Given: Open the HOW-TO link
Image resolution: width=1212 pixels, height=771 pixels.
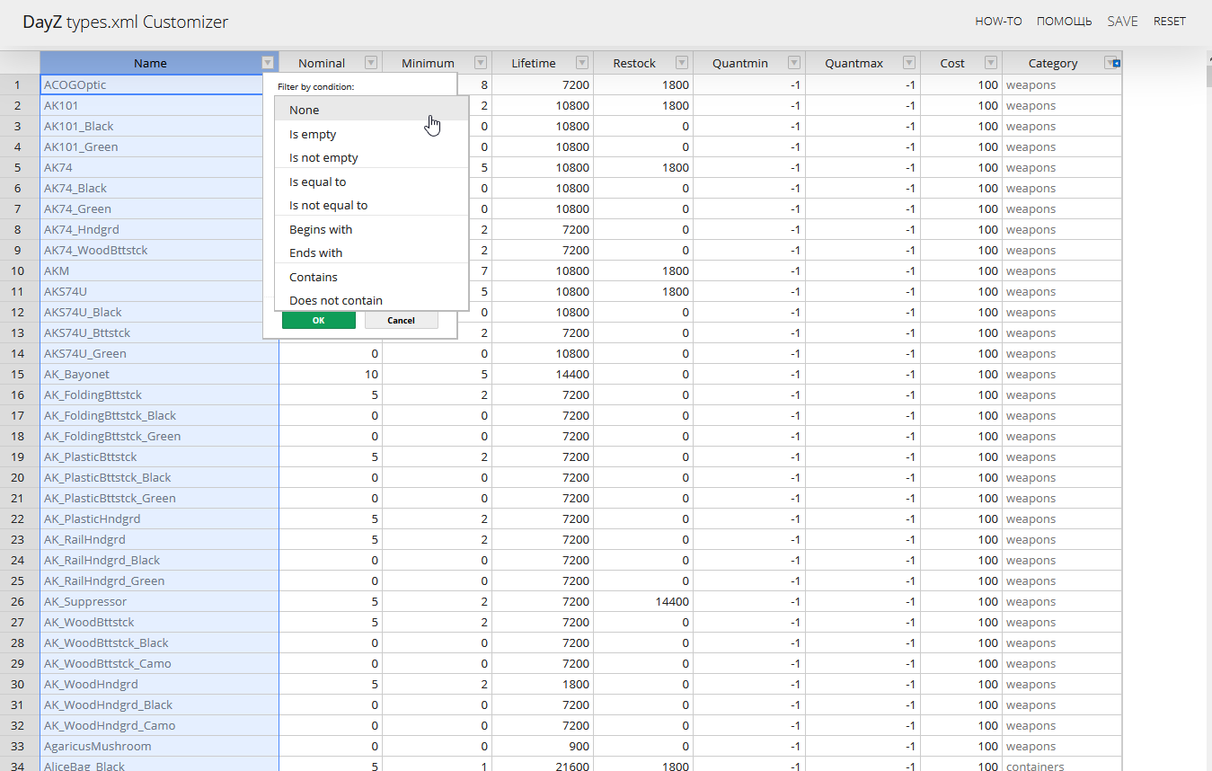Looking at the screenshot, I should [998, 22].
